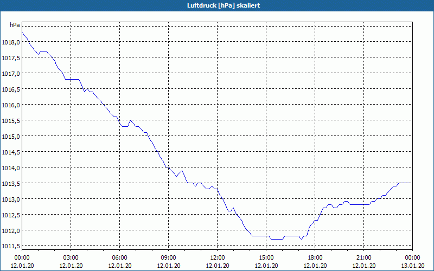Image resolution: width=434 pixels, height=271 pixels.
Task: Click the 21:00 time axis label
Action: tap(363, 258)
